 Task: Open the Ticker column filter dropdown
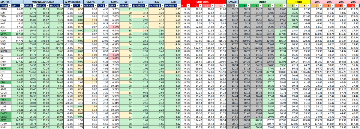9,6
